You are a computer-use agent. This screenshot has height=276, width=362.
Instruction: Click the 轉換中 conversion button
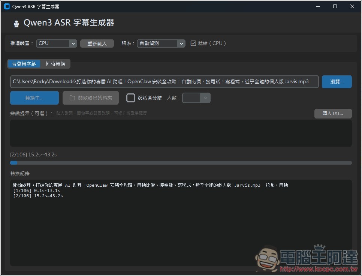tap(34, 97)
